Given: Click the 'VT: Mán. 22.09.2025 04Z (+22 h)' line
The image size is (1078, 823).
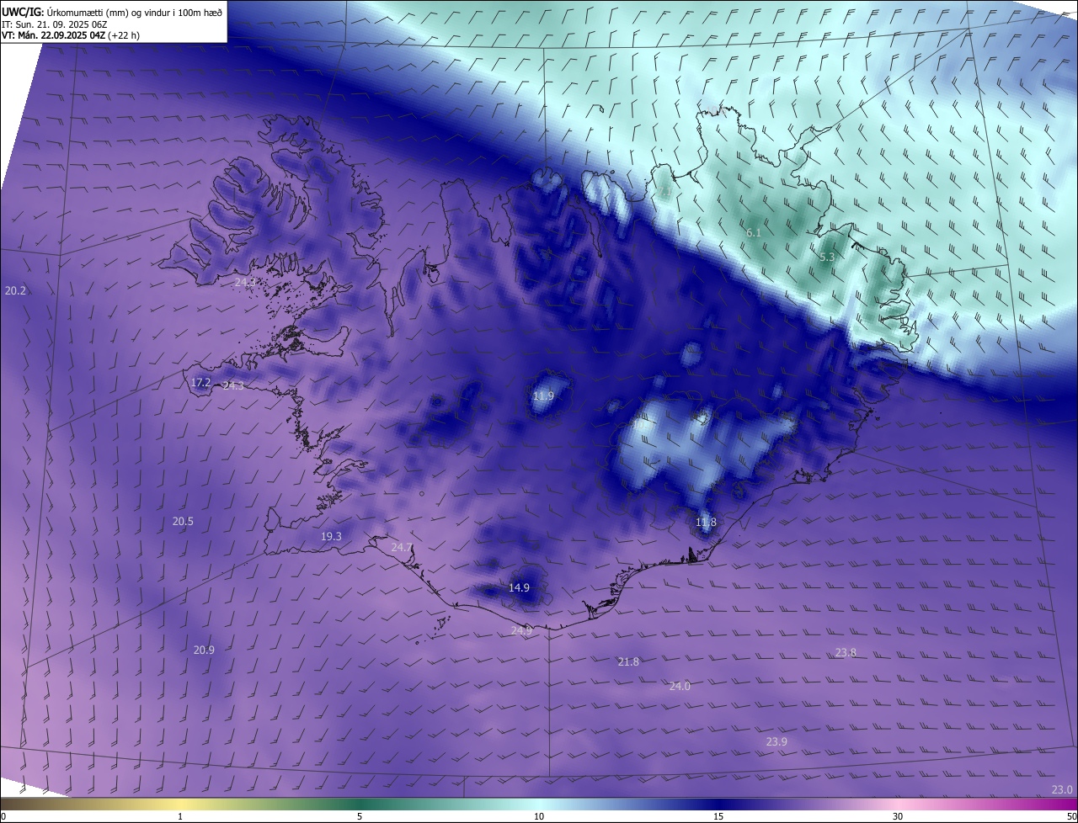Looking at the screenshot, I should [70, 35].
